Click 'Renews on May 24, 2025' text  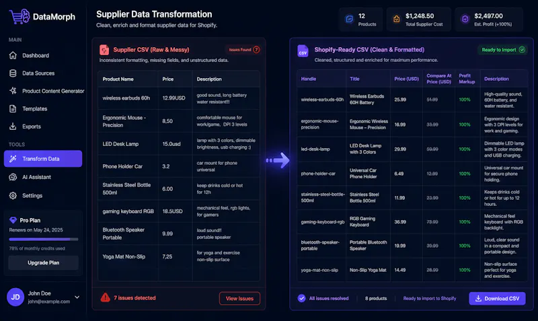(x=36, y=230)
